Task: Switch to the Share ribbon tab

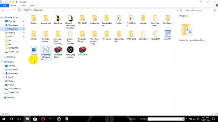Action: (23, 5)
